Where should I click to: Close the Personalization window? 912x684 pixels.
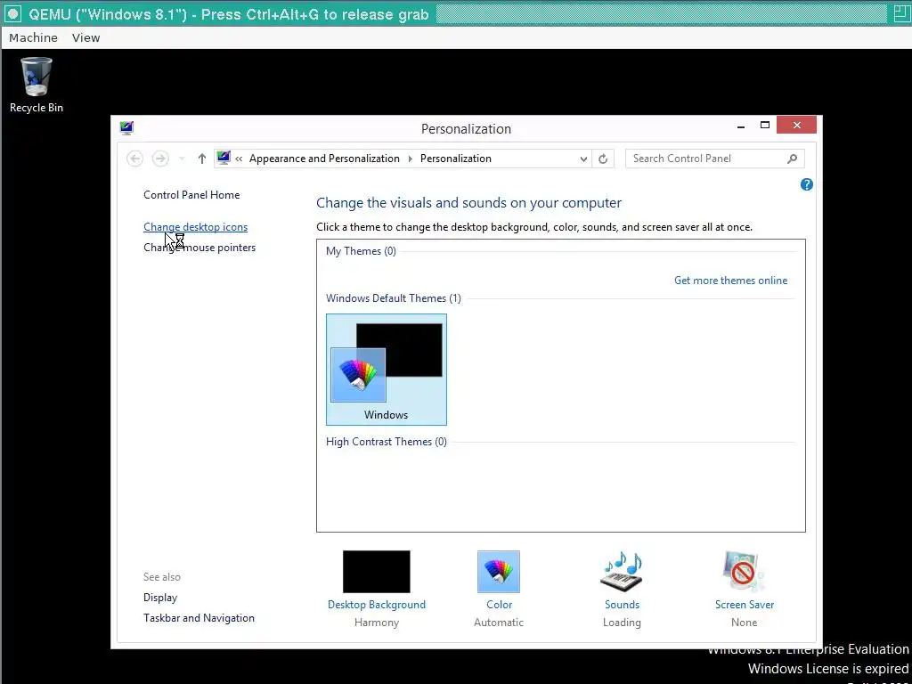point(796,125)
